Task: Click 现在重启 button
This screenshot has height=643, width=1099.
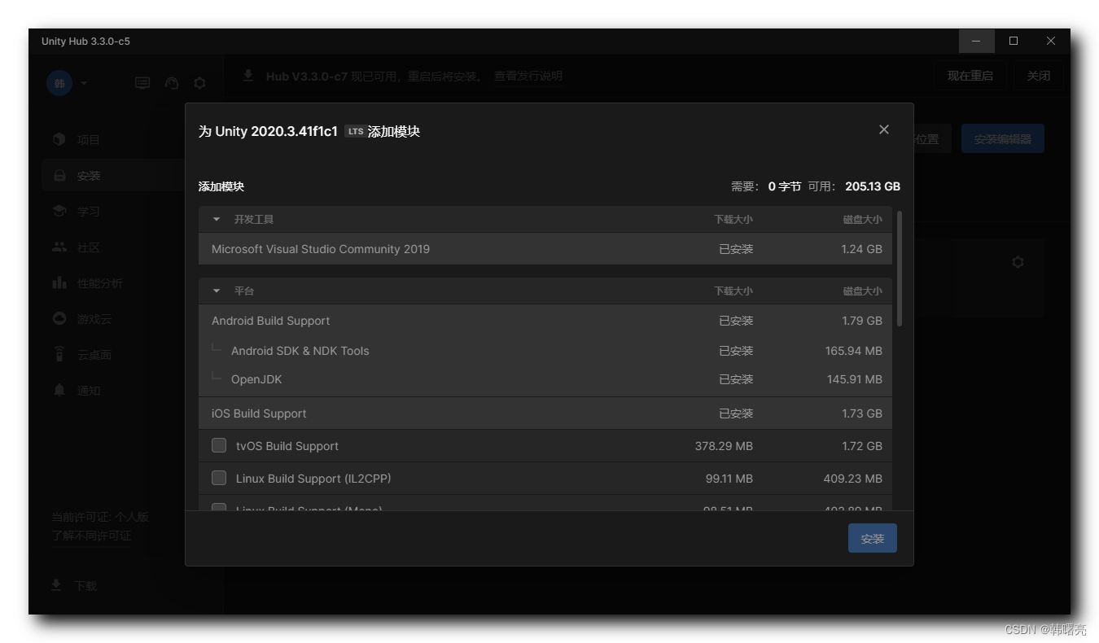Action: click(970, 76)
